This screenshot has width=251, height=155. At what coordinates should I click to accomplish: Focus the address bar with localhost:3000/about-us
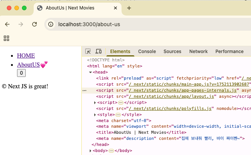[x=147, y=24]
